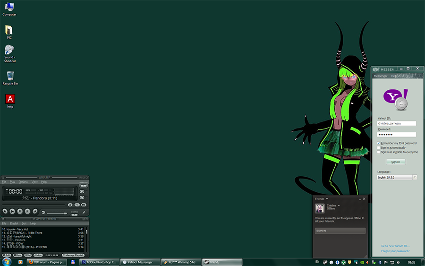Open Winamp File menu
Viewport: 425px width, 266px height.
click(x=4, y=182)
